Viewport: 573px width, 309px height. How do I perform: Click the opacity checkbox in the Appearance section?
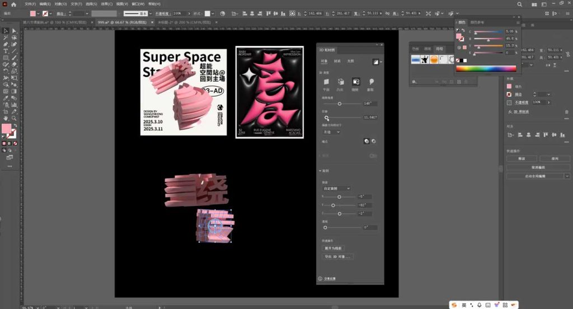[509, 102]
